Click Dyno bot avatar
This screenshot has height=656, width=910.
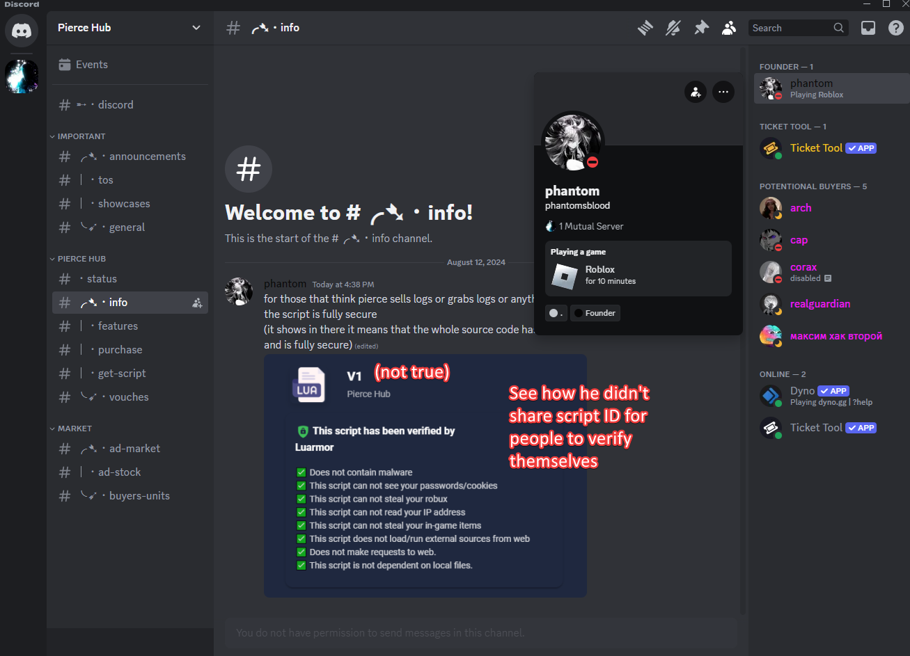click(771, 396)
